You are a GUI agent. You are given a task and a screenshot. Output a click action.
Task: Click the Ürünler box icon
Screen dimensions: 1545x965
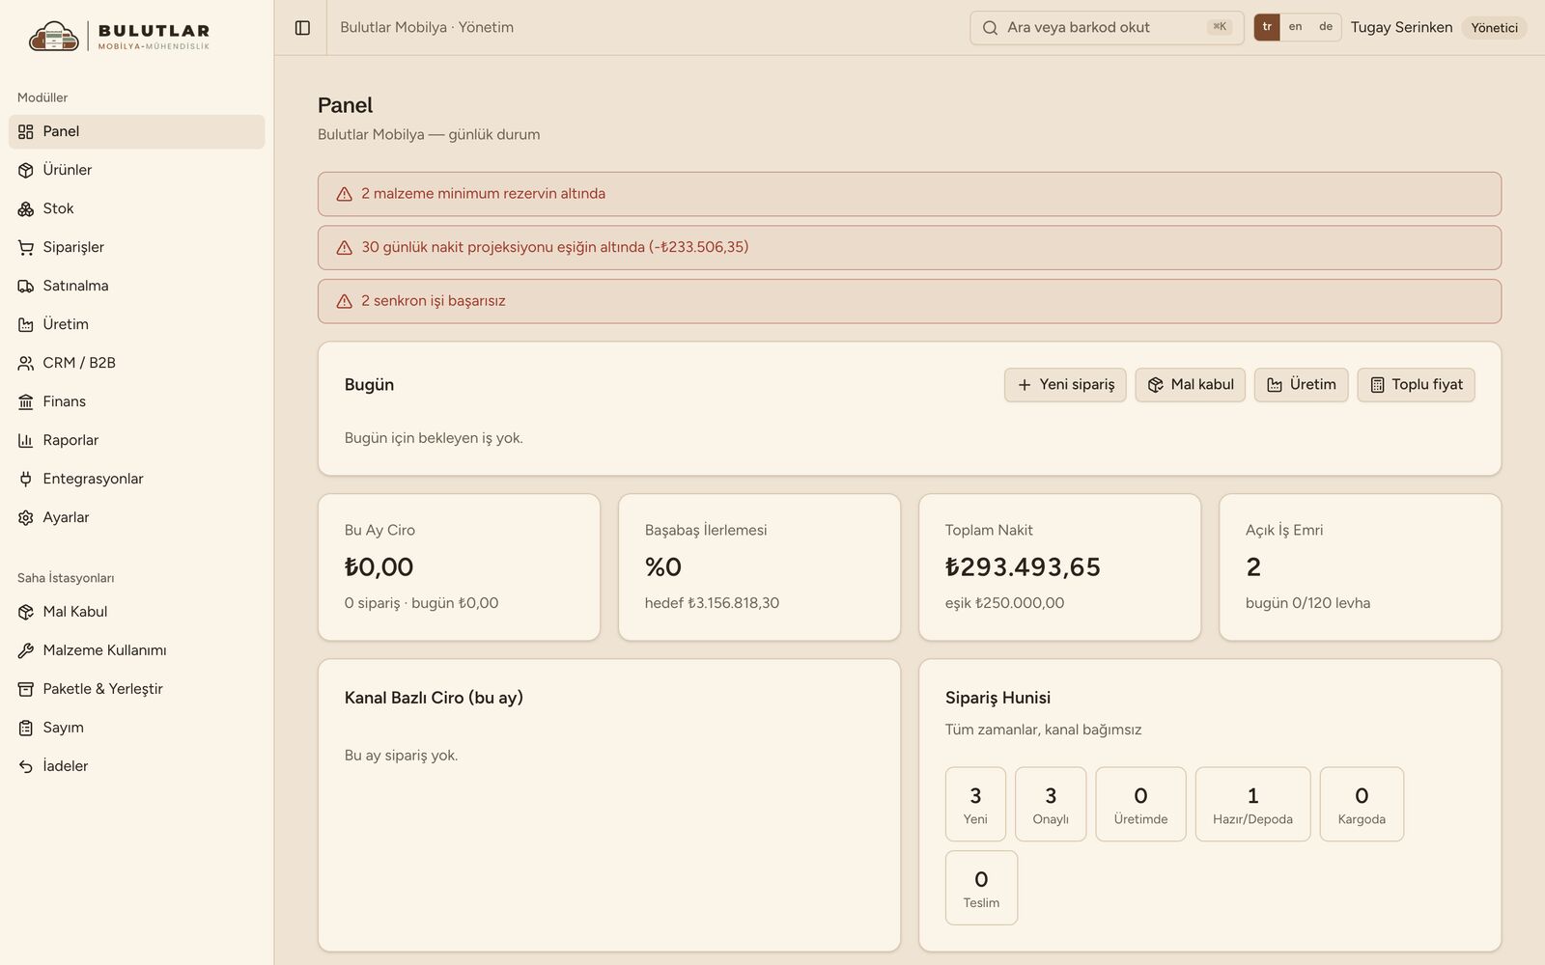tap(26, 171)
